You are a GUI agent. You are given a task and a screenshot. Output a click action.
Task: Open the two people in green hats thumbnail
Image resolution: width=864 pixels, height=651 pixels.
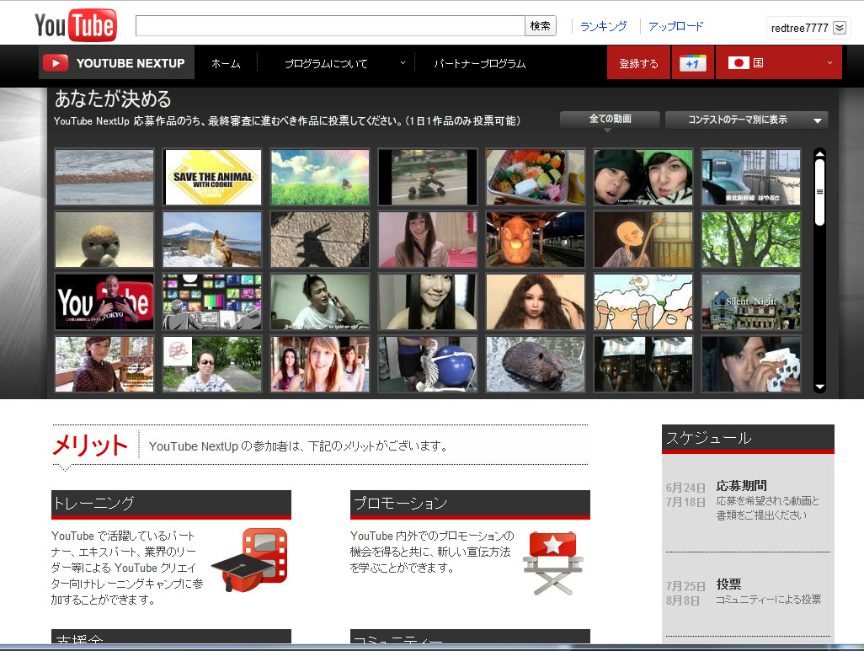click(643, 177)
